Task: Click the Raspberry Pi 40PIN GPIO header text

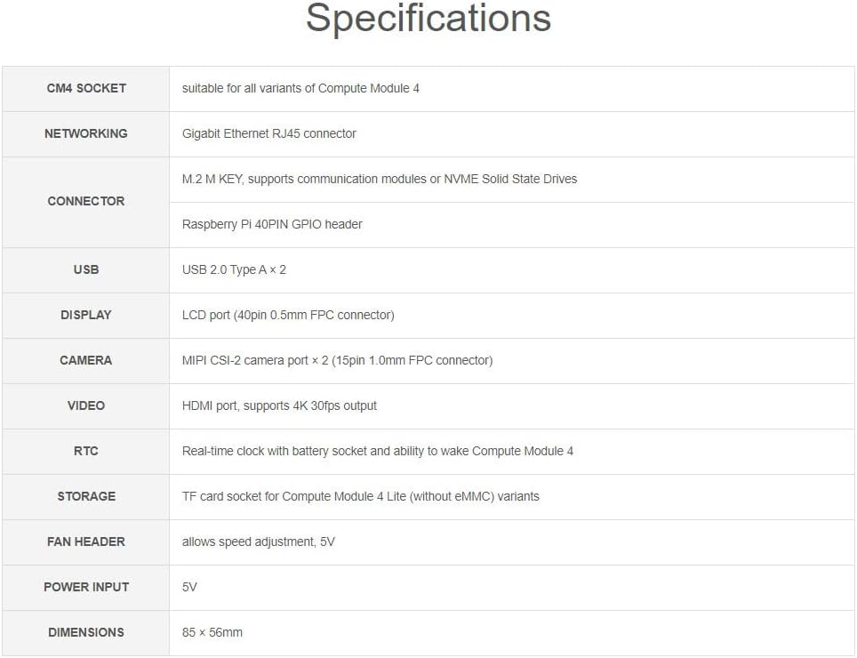Action: coord(272,224)
